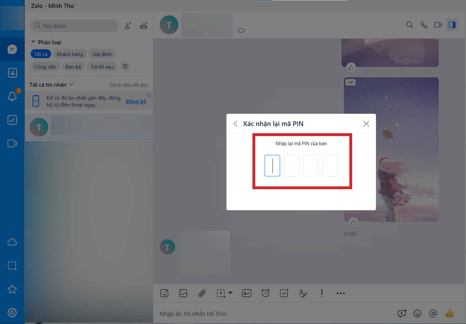Open Cloud storage in sidebar
Viewport: 466px width, 324px height.
[12, 242]
